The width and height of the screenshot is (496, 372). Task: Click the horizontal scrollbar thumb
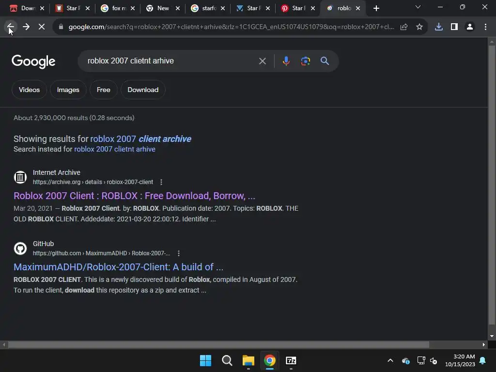[218, 345]
